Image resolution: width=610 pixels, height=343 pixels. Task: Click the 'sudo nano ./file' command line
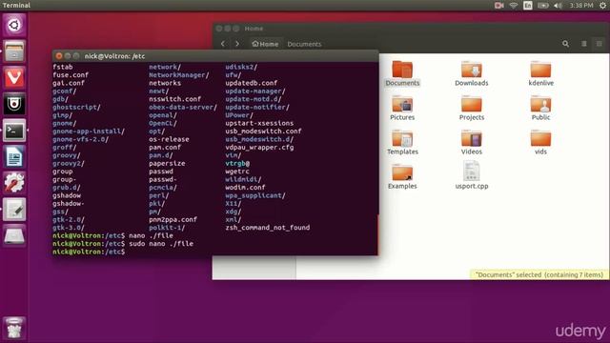161,244
